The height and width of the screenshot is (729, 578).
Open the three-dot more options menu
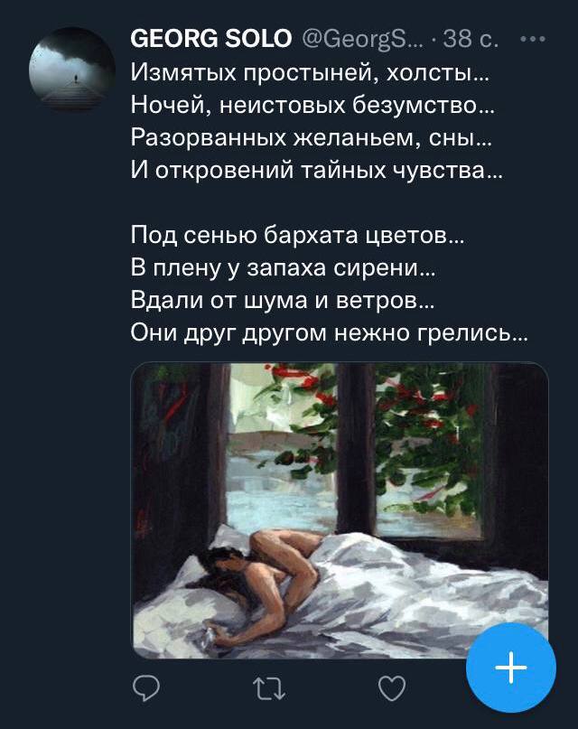tap(533, 39)
